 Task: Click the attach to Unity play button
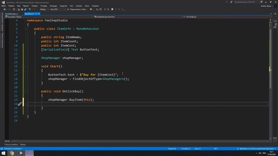coord(68,10)
